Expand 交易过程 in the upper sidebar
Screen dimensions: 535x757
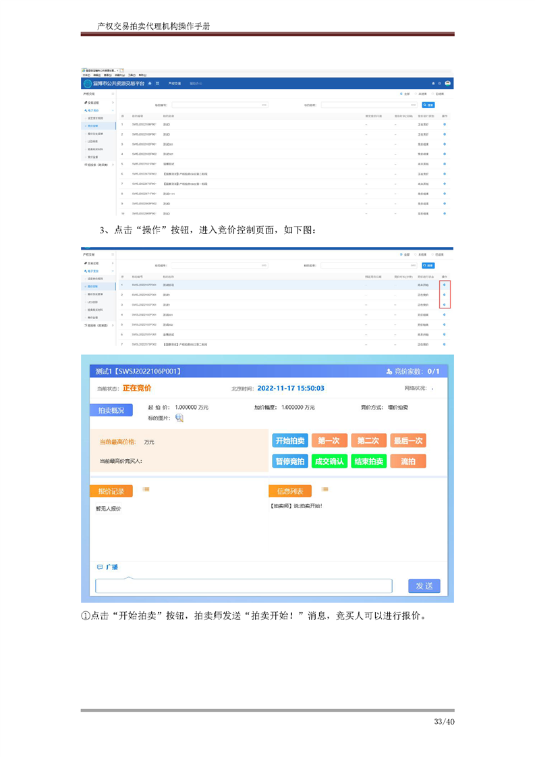(94, 103)
